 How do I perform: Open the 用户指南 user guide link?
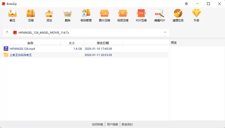(112, 124)
